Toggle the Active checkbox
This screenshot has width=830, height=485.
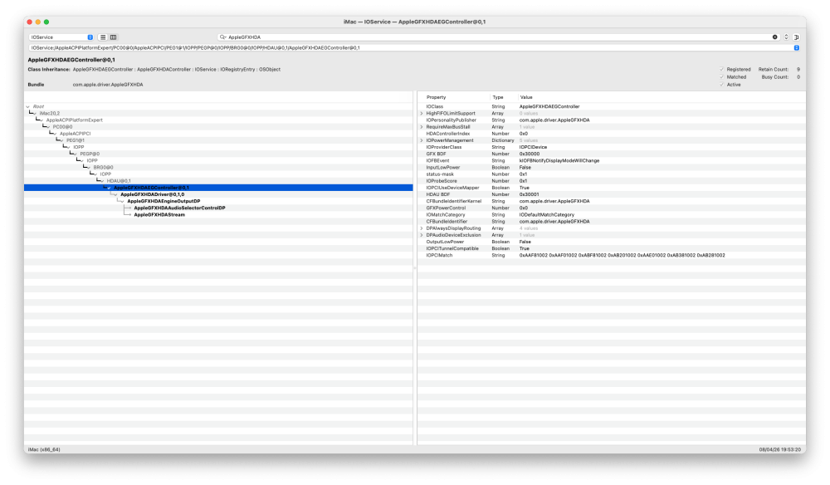tap(721, 85)
